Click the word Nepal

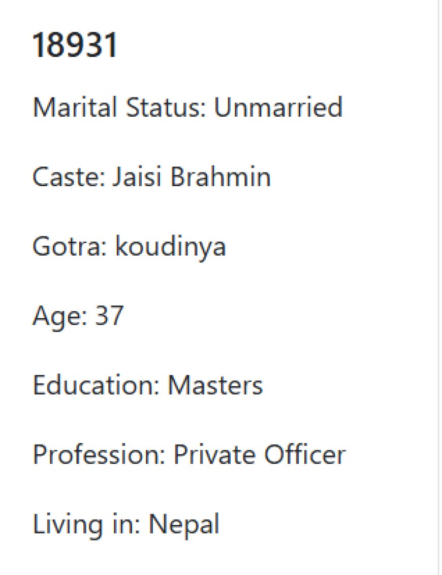(184, 525)
